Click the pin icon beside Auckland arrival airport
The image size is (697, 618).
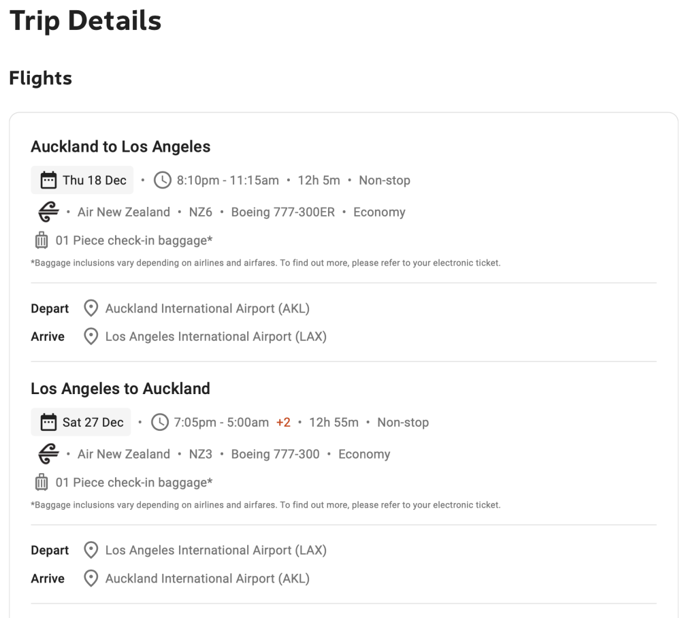[x=91, y=579]
